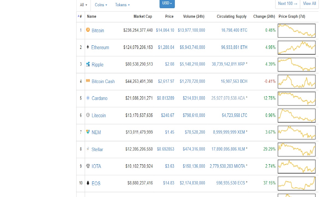Open Bitcoin's 7d price graph thumbnail

[296, 31]
